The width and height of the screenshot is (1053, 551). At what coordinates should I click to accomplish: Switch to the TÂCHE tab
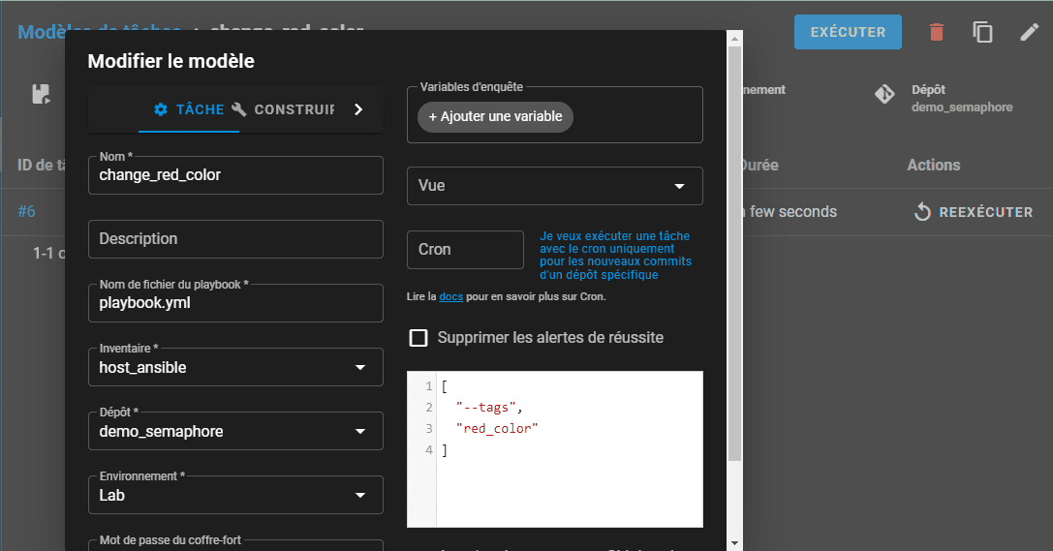point(189,109)
